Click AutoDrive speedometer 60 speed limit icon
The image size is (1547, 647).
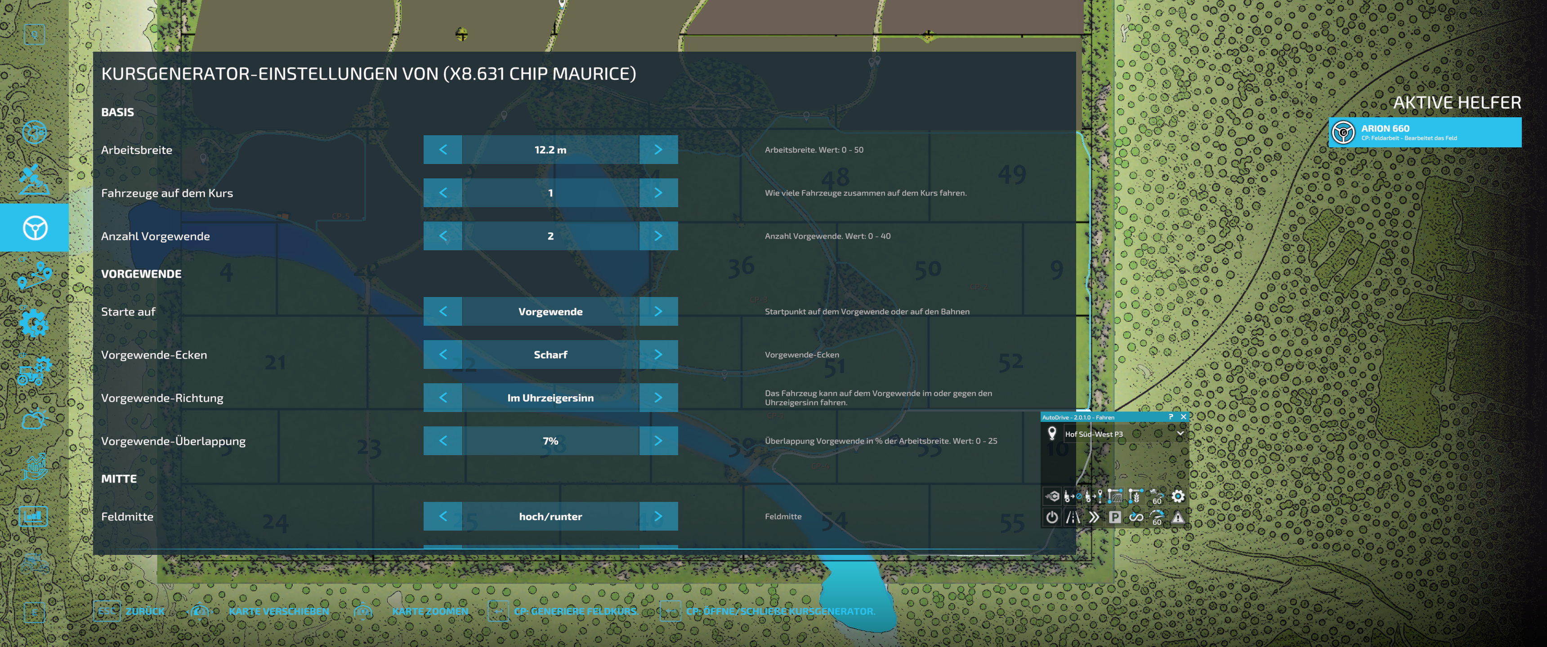tap(1157, 517)
